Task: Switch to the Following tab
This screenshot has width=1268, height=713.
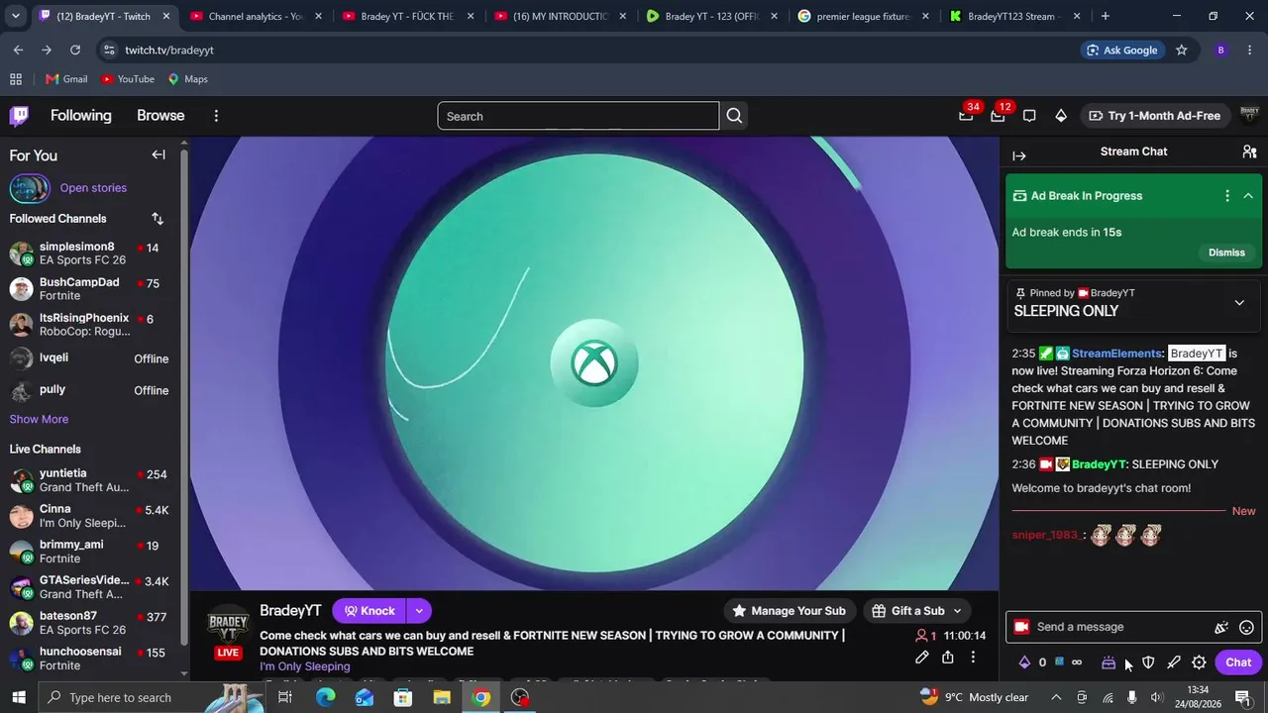Action: coord(81,116)
